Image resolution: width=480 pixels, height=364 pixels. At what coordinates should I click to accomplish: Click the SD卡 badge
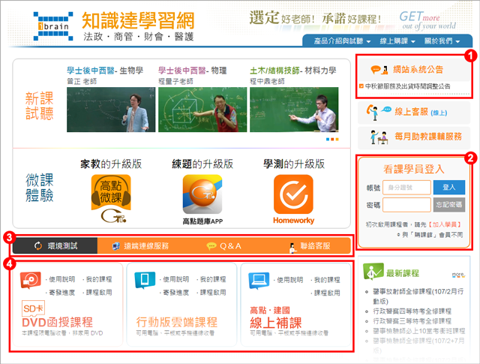point(33,308)
